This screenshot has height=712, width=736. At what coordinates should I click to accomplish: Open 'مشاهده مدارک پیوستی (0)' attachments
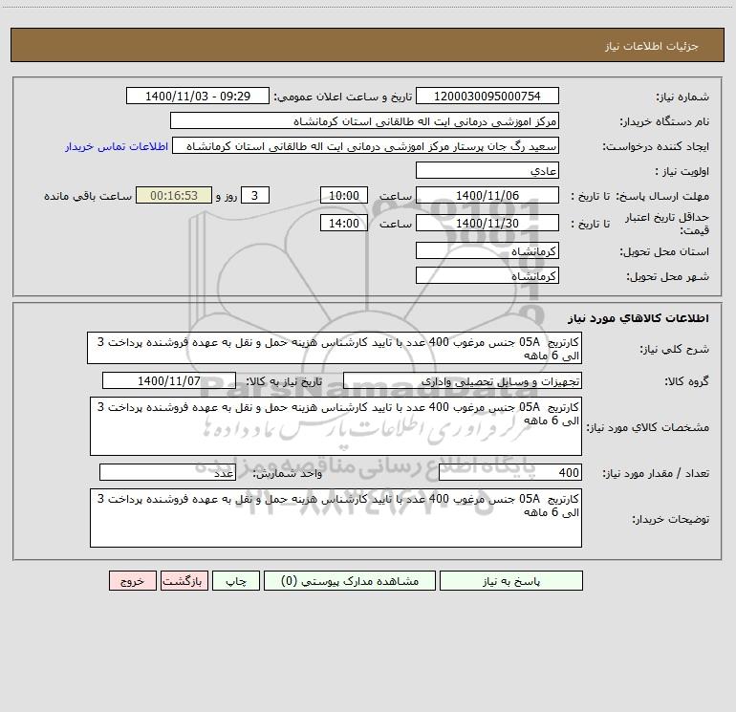350,580
